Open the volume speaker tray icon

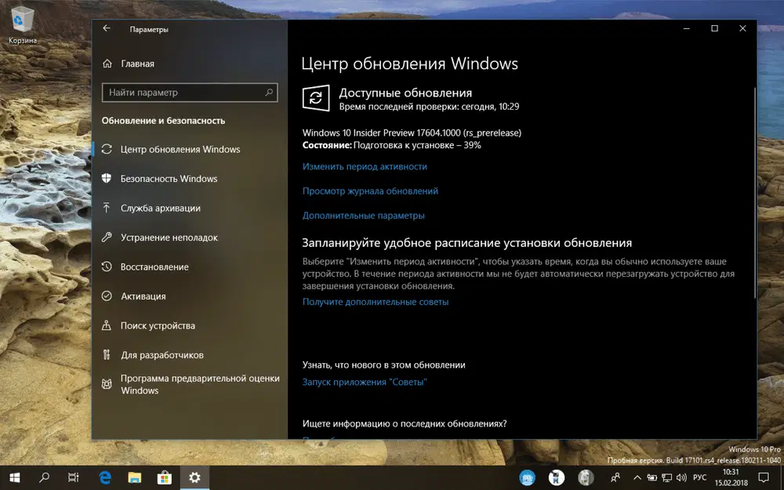[x=681, y=478]
